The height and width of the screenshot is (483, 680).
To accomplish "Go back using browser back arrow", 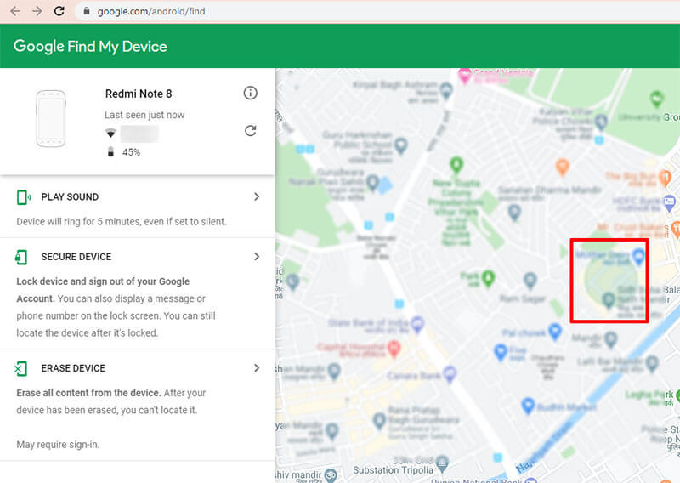I will click(14, 11).
